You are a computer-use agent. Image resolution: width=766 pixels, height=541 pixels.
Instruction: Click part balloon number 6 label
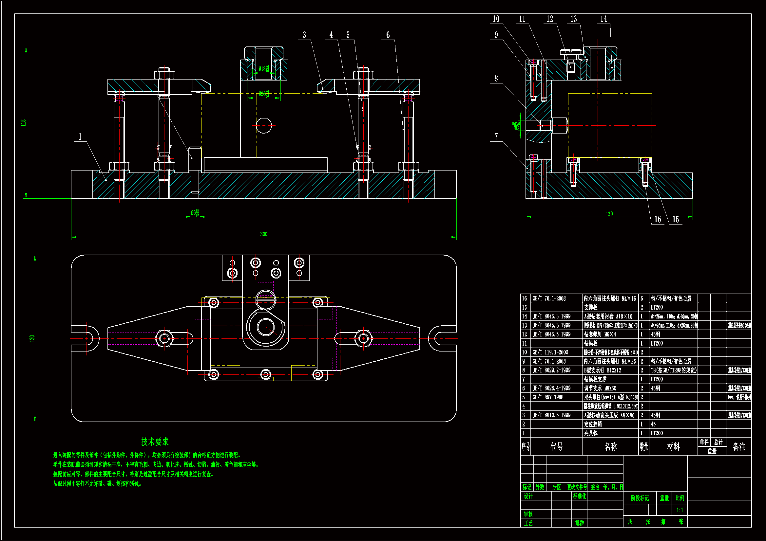[x=388, y=35]
